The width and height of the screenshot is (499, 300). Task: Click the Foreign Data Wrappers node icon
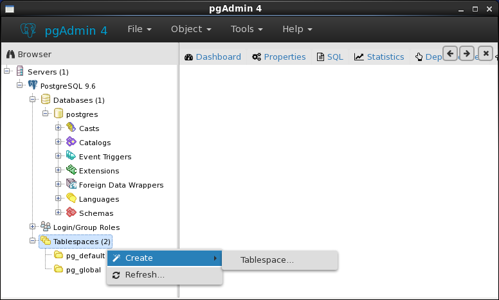pos(71,184)
